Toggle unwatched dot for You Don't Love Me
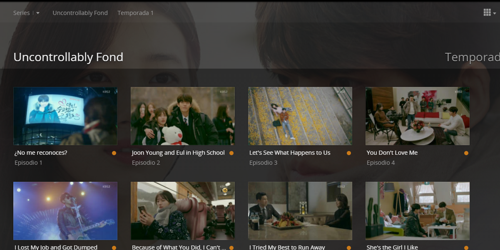The width and height of the screenshot is (500, 250). click(x=466, y=153)
